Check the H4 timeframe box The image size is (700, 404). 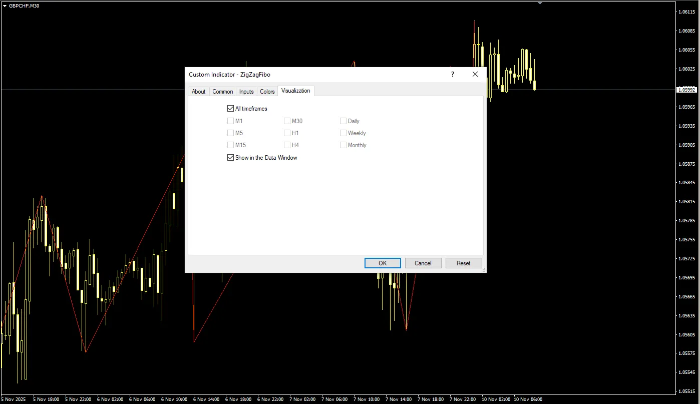tap(287, 145)
